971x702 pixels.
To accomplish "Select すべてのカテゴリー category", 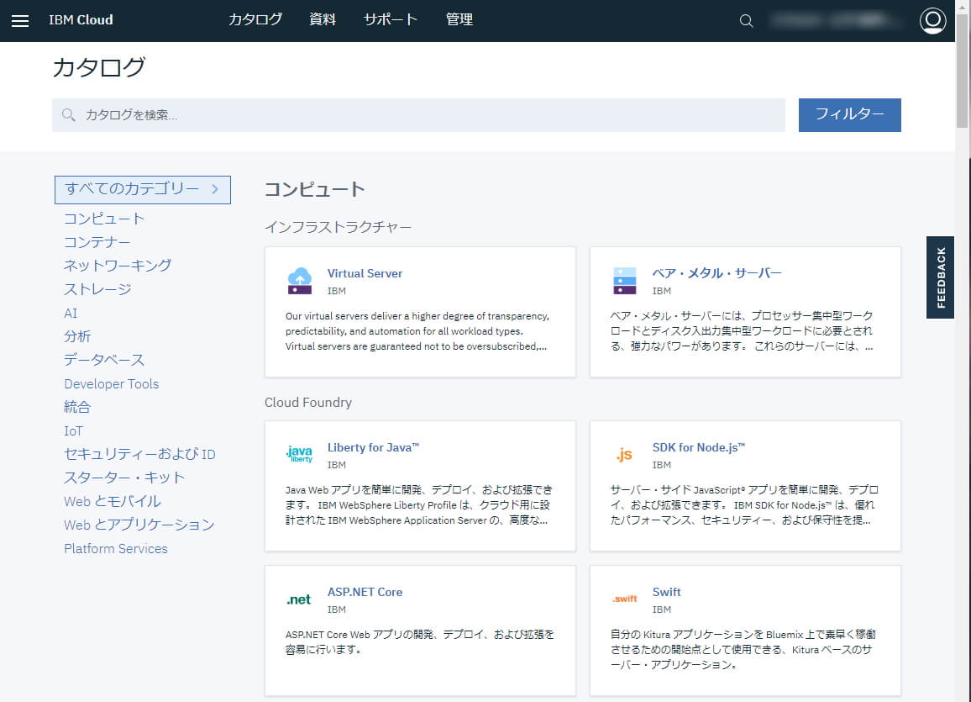I will click(x=143, y=190).
